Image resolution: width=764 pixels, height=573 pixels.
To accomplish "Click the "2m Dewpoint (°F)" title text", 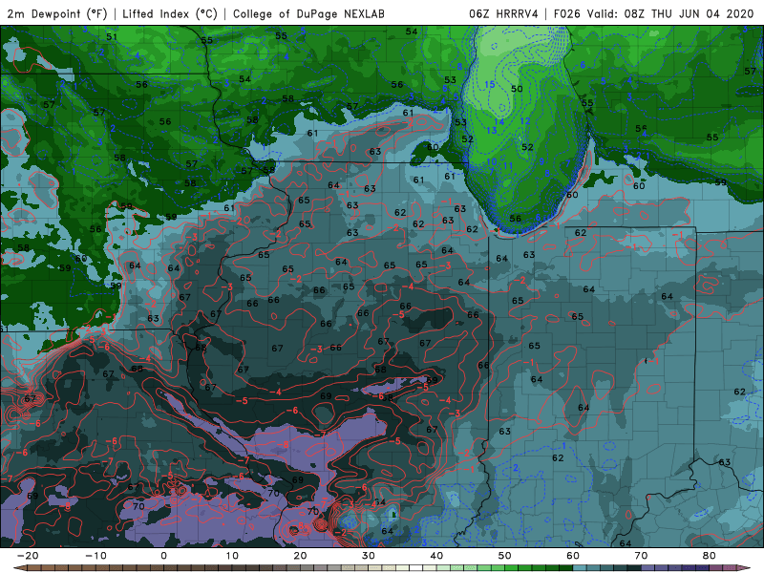I will [57, 13].
